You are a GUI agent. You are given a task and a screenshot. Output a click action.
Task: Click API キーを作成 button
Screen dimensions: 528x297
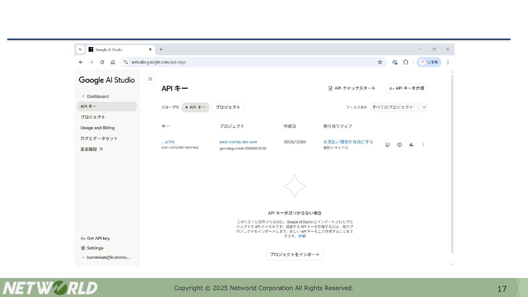pyautogui.click(x=406, y=88)
